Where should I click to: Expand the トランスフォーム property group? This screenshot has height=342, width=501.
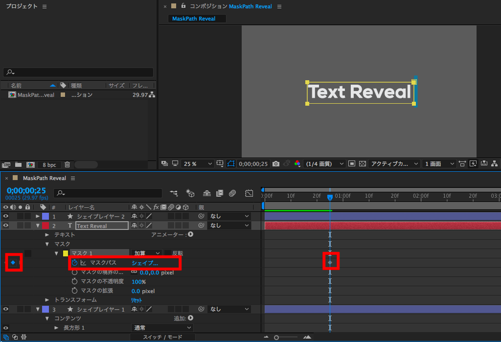pos(47,299)
